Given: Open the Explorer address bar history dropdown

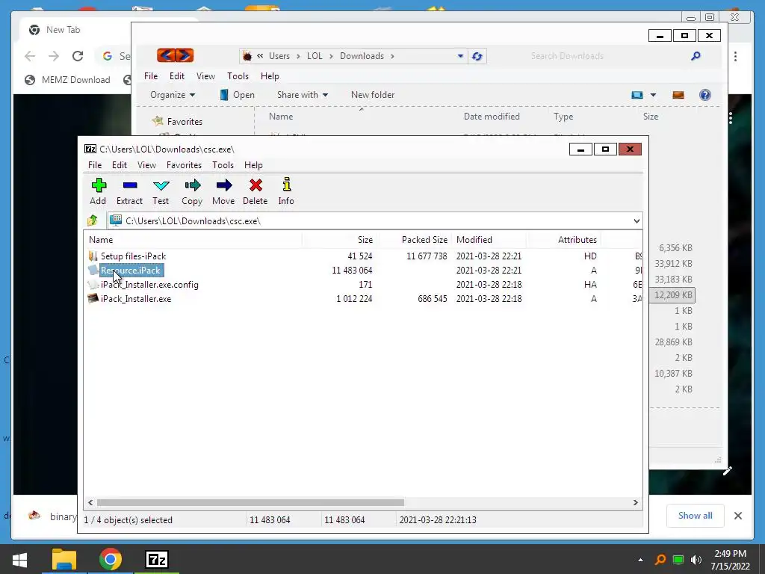Looking at the screenshot, I should 460,56.
